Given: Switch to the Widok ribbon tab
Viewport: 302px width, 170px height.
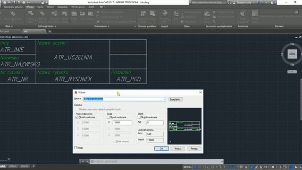Looking at the screenshot, I should click(x=50, y=7).
